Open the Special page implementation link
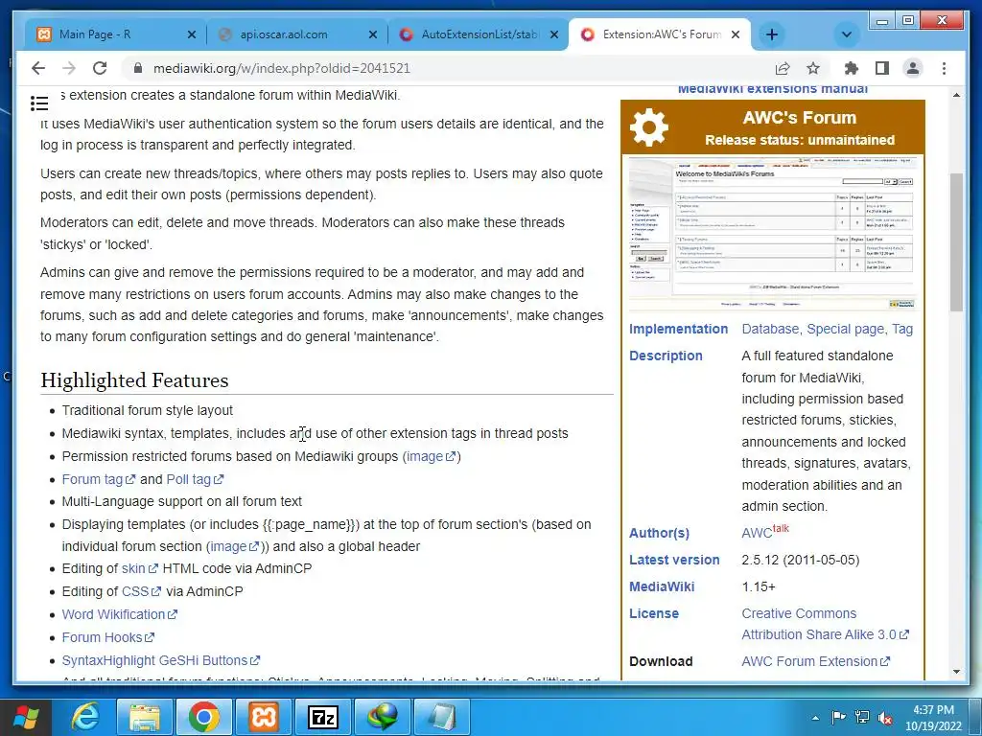 tap(845, 330)
